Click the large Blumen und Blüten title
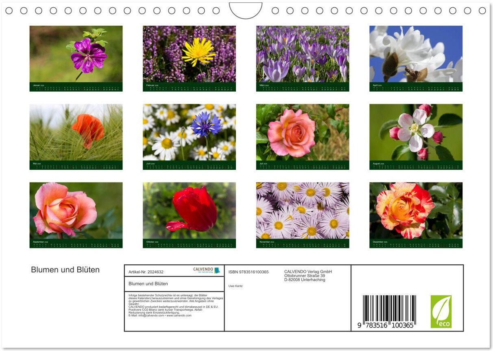Image resolution: width=493 pixels, height=351 pixels. pyautogui.click(x=65, y=270)
